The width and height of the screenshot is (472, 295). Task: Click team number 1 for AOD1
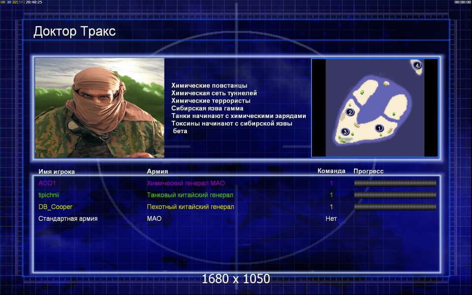coord(331,183)
